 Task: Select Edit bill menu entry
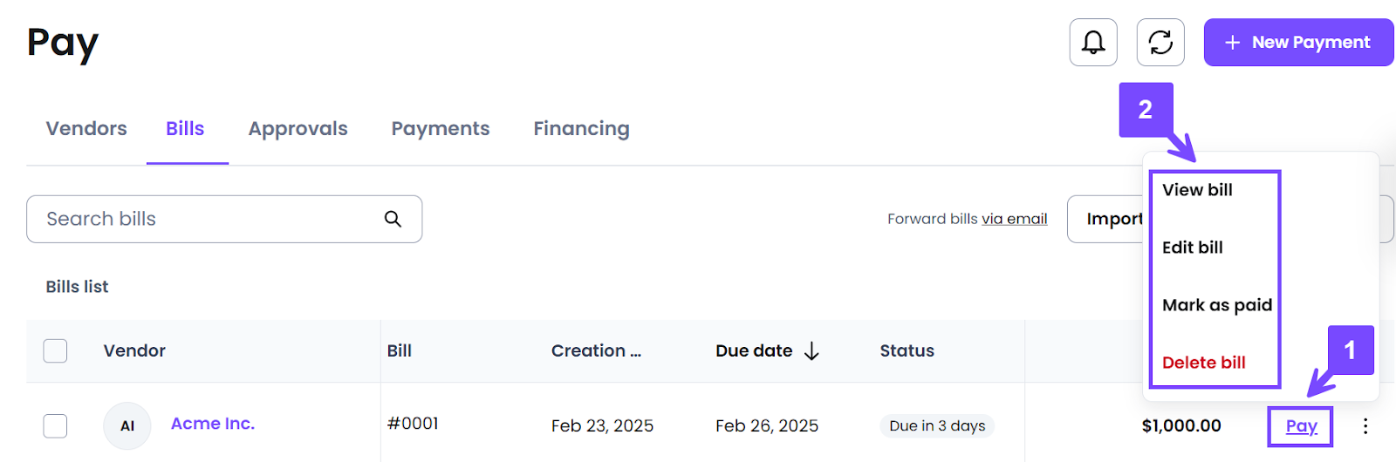pos(1193,248)
